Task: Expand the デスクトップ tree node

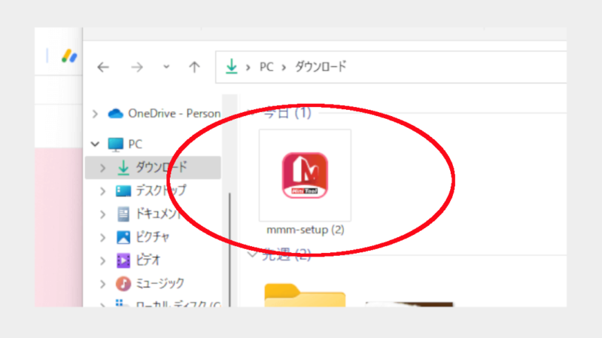Action: pos(102,191)
